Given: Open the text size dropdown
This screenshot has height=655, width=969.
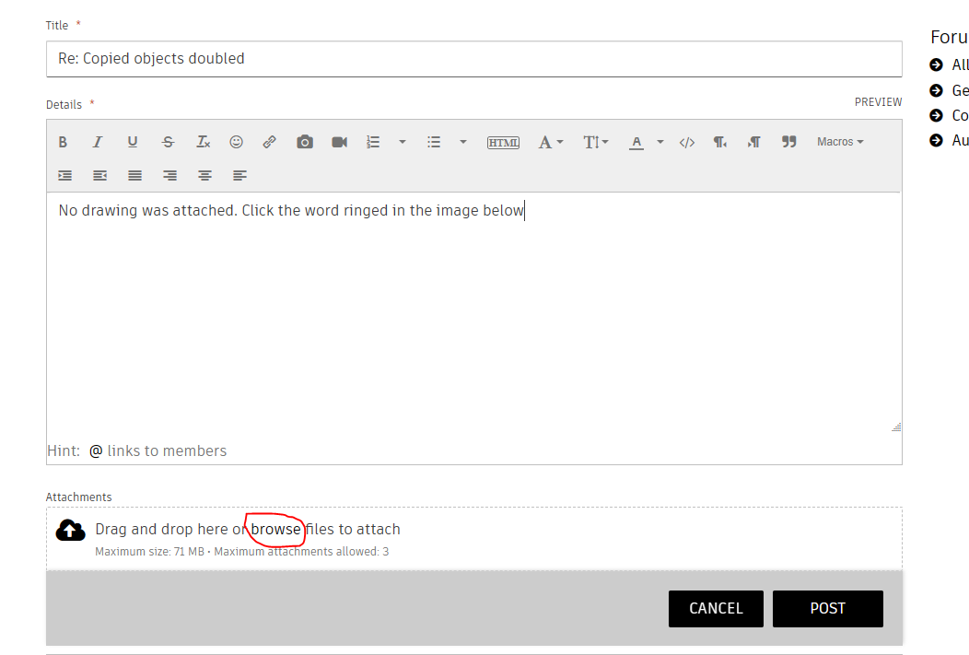Looking at the screenshot, I should point(595,141).
